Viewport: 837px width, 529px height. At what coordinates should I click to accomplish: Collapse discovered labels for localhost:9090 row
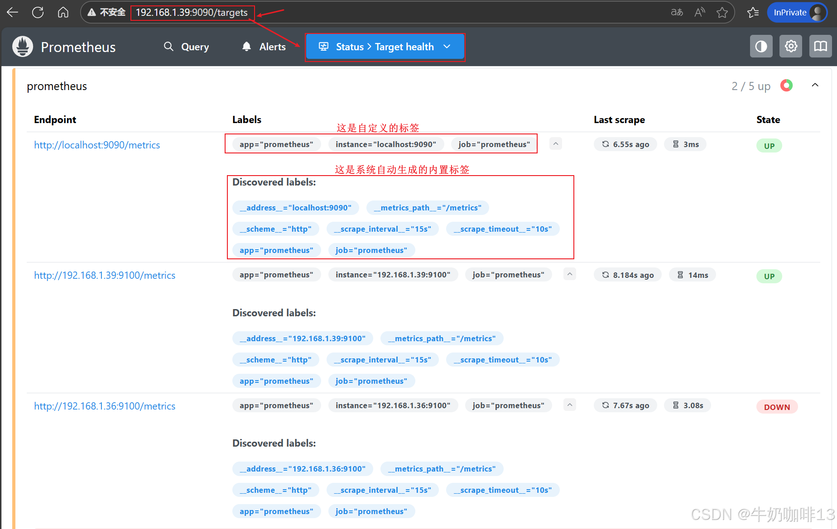pos(556,144)
